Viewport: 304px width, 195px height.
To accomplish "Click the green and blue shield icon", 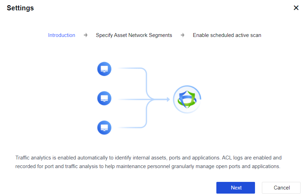I will click(187, 99).
